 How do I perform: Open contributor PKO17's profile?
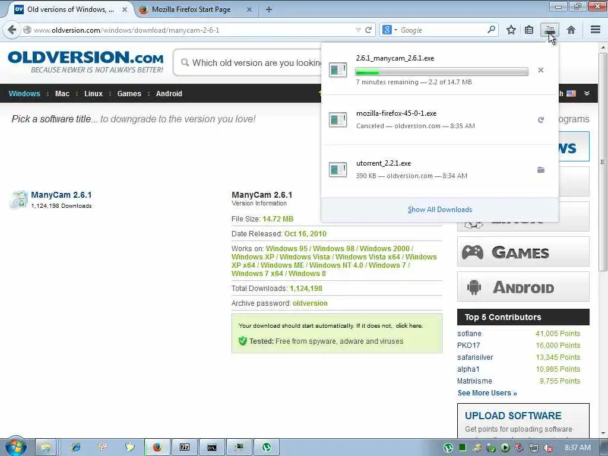(468, 345)
